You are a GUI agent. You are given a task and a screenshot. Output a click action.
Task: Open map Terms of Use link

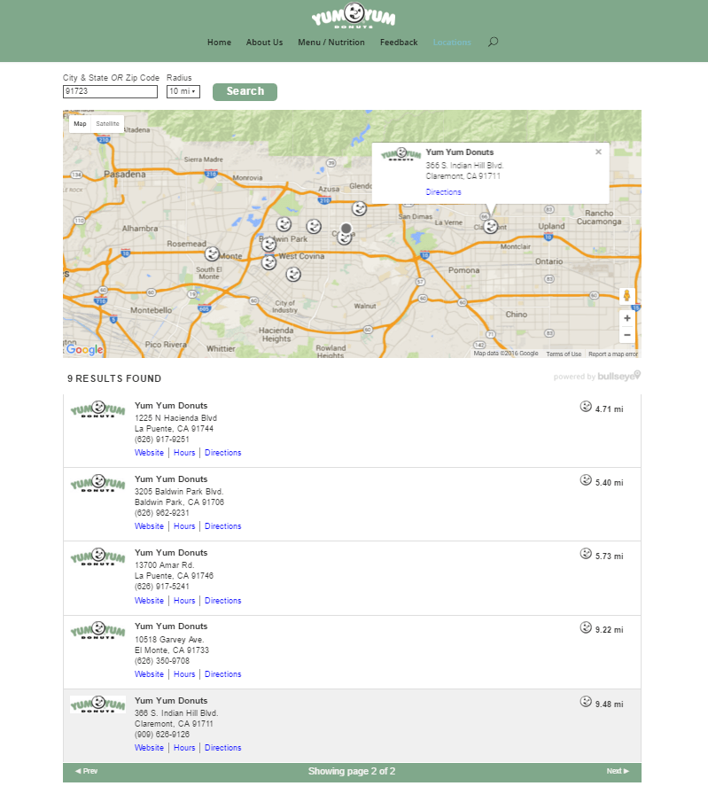point(564,354)
